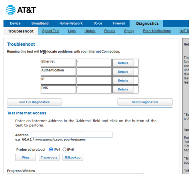Open the Home Network tab
The width and height of the screenshot is (194, 180).
point(71,23)
